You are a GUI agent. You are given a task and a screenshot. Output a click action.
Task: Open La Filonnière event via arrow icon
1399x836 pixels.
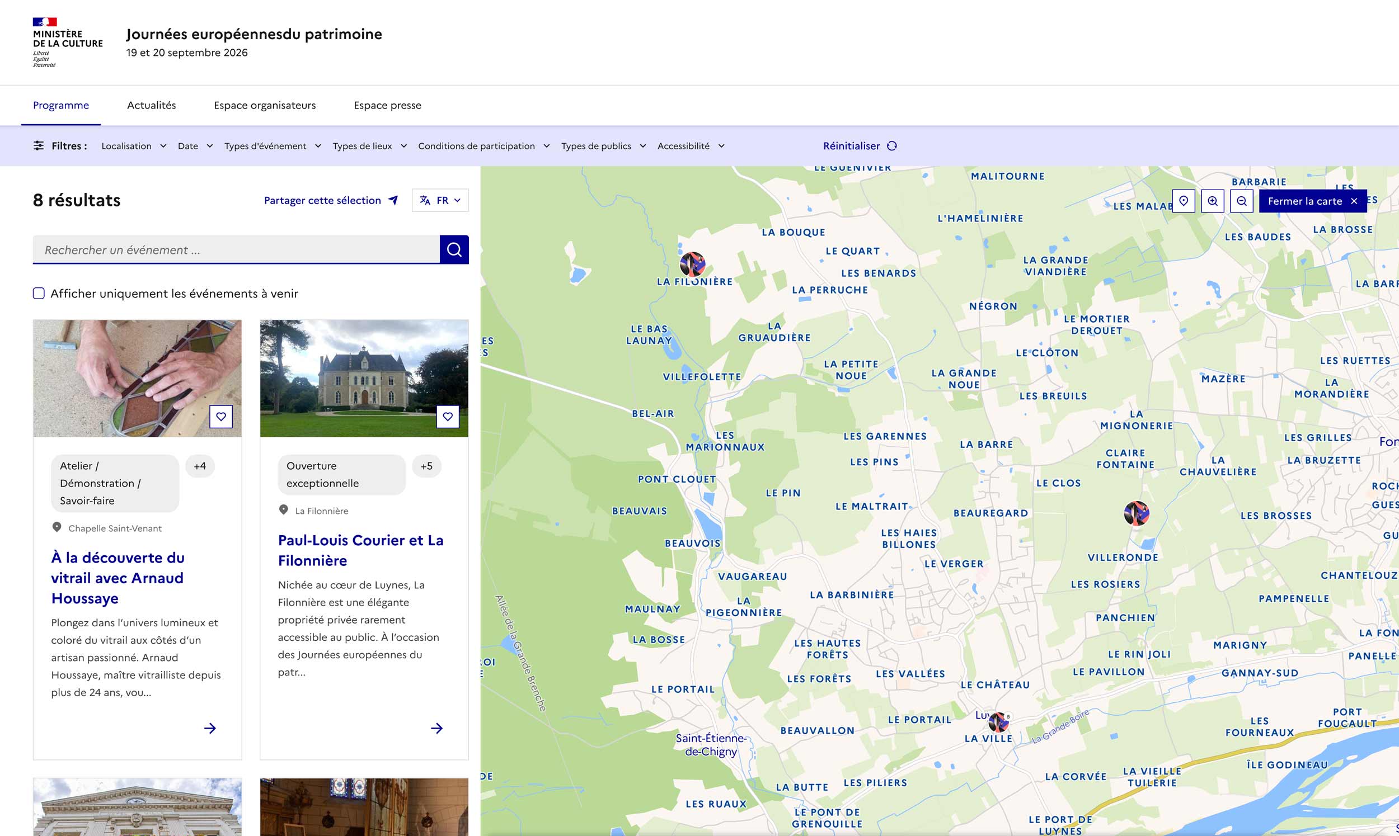click(x=437, y=729)
